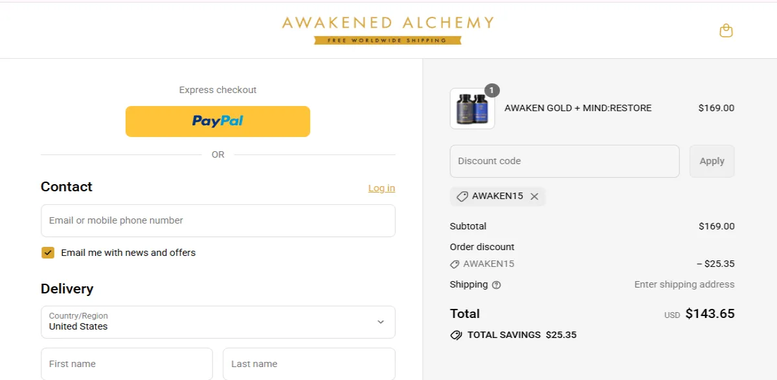Click the tag icon on the AWAKEN15 chip
777x380 pixels.
click(x=462, y=196)
